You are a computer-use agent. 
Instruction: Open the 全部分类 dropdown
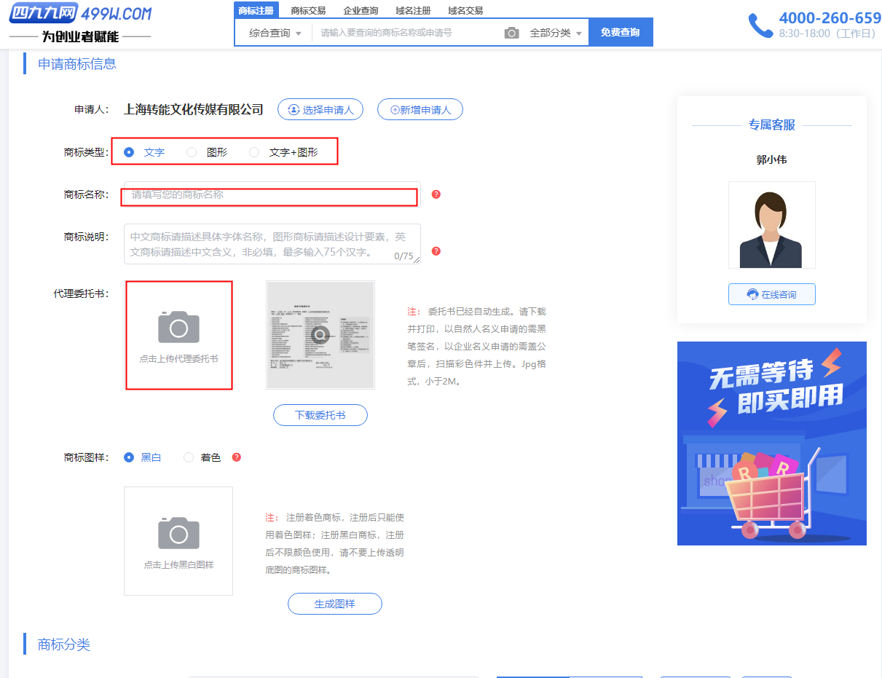point(556,33)
